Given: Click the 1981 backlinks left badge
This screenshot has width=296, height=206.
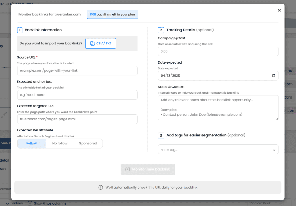Looking at the screenshot, I should pyautogui.click(x=112, y=14).
